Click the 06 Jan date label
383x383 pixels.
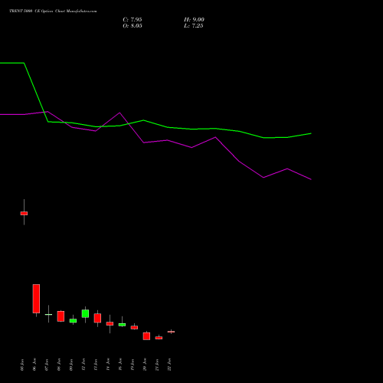[x=34, y=365]
